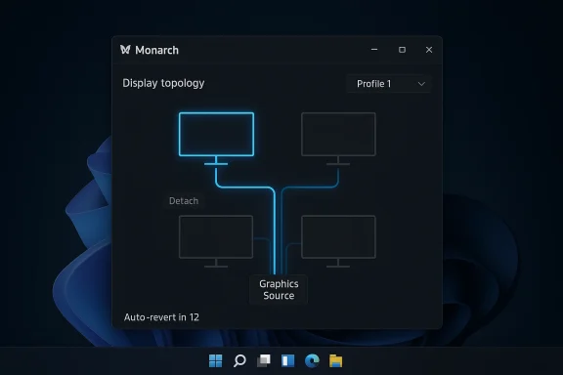
Task: Click the Auto-revert in 12 text
Action: coord(161,317)
